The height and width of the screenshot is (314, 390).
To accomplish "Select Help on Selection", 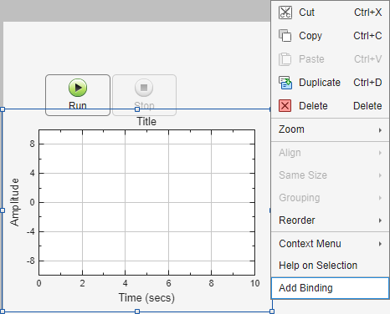I will 318,266.
